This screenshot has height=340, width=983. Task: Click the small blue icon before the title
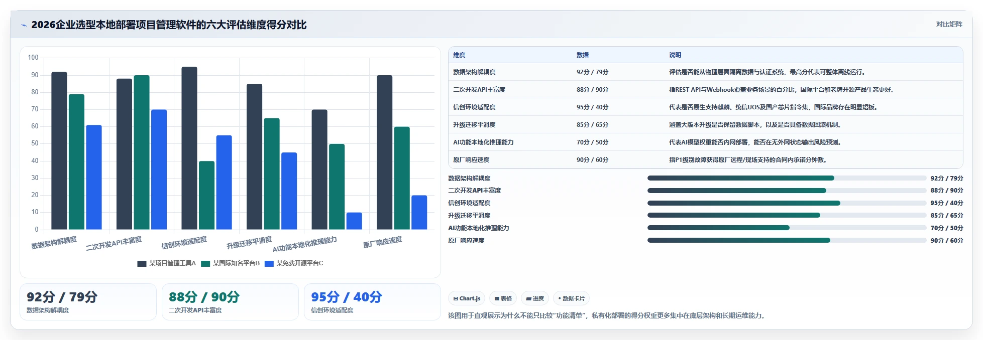pyautogui.click(x=24, y=25)
